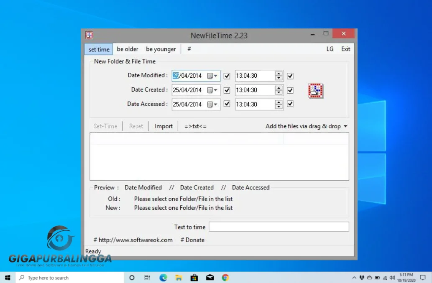
Task: Launch Microsoft Store from the taskbar
Action: pos(194,278)
